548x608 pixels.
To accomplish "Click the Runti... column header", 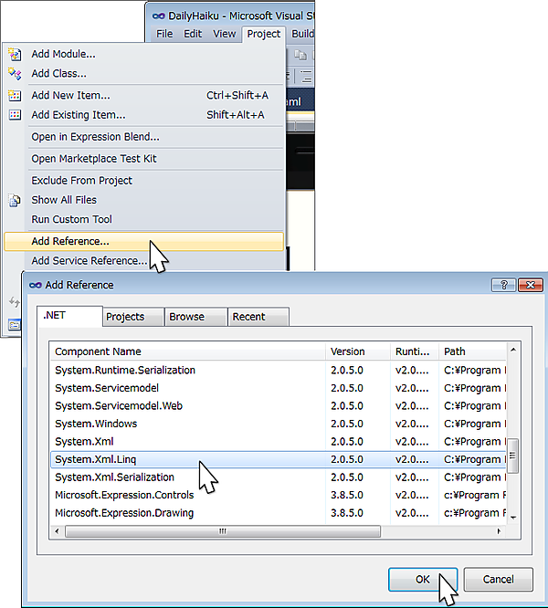I will click(x=415, y=351).
